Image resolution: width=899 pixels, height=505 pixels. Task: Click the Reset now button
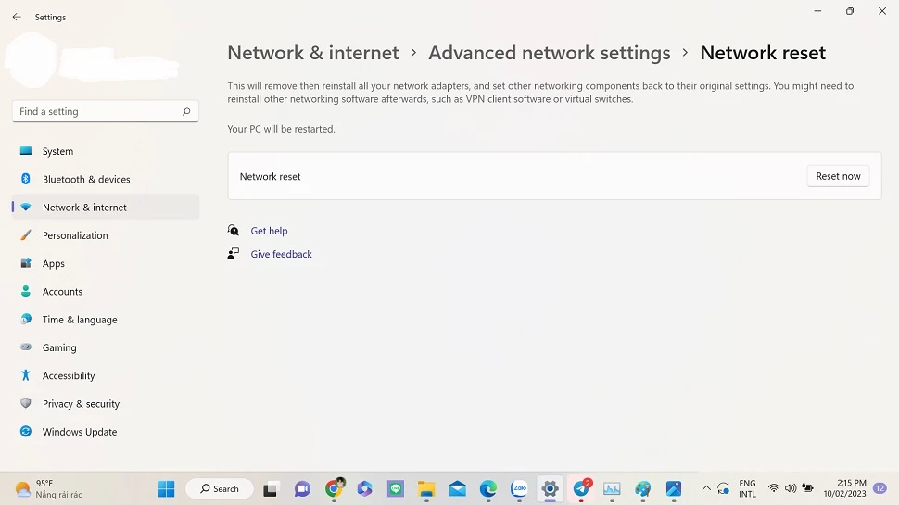click(838, 176)
